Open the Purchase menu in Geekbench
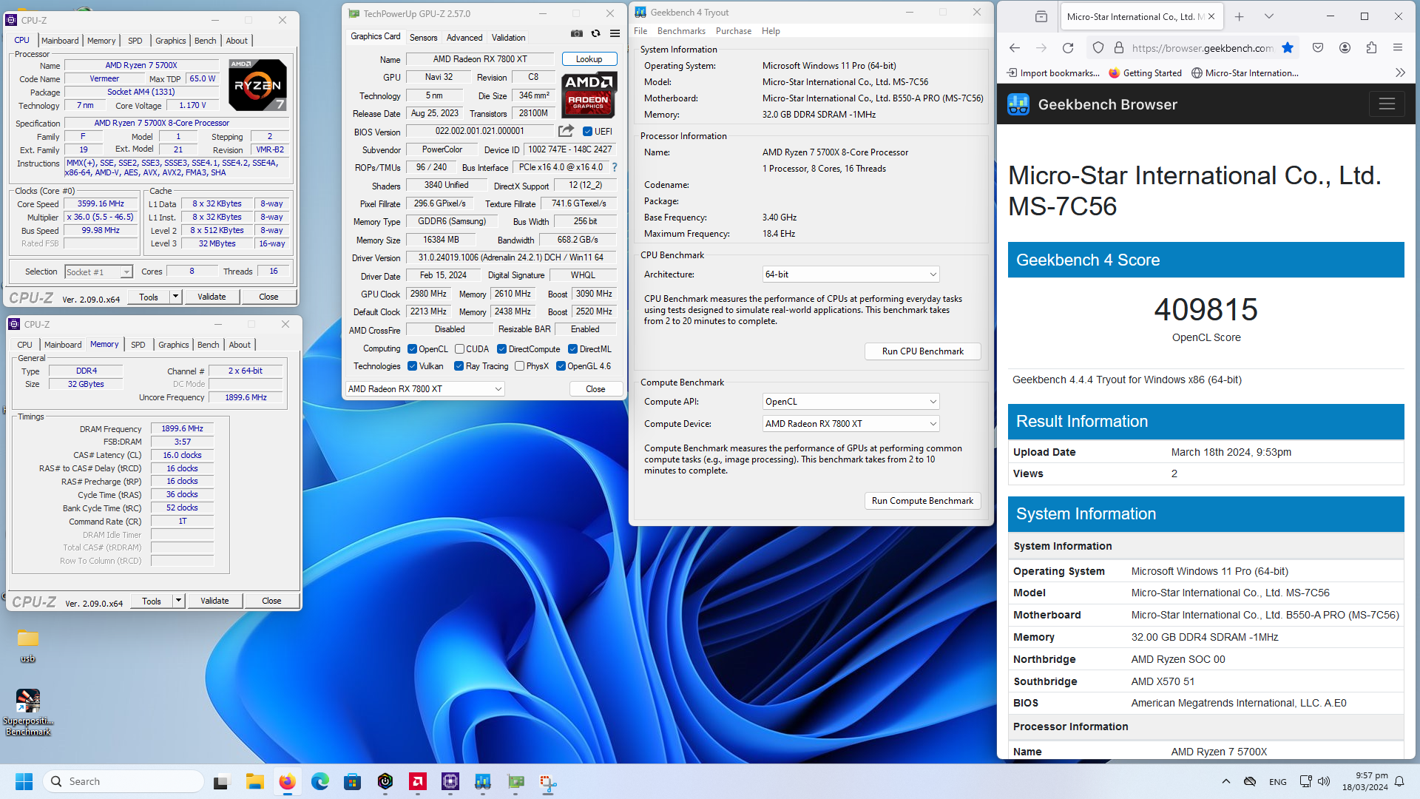Viewport: 1420px width, 799px height. point(734,31)
